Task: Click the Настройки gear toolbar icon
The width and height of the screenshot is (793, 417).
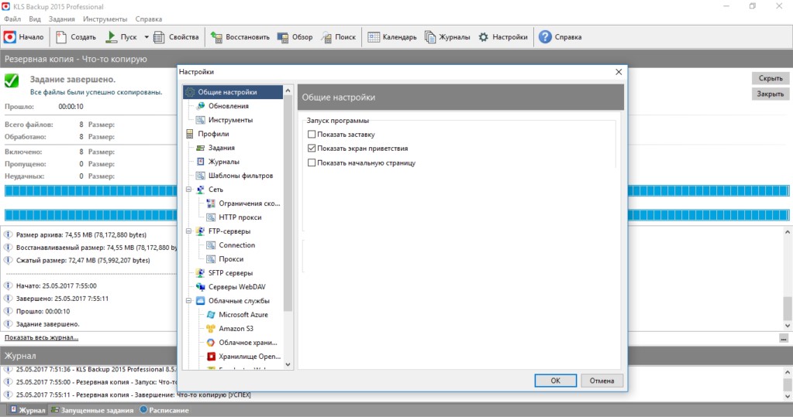Action: 484,37
